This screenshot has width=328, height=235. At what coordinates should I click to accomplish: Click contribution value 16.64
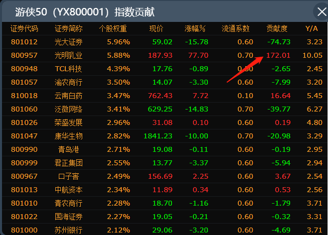point(281,96)
